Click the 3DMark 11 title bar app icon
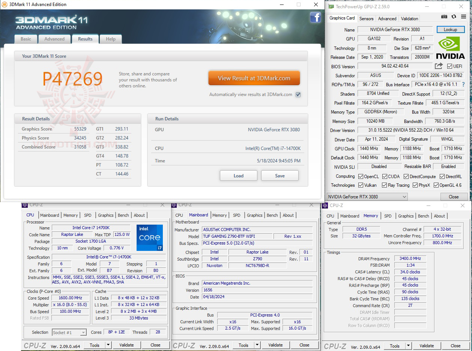 pos(4,4)
